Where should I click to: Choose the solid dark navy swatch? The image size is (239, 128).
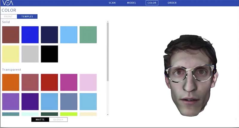point(49,35)
